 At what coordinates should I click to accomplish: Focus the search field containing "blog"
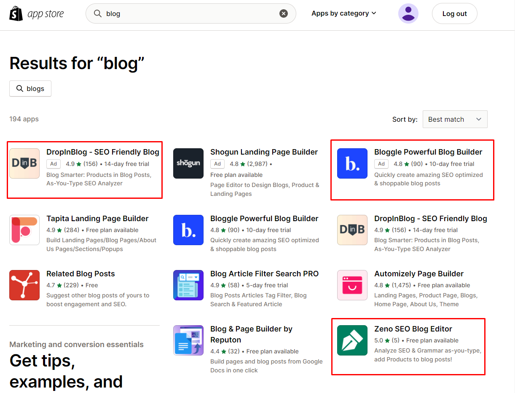(x=190, y=13)
